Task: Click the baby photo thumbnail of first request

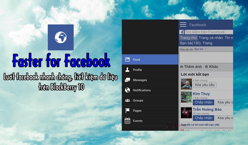Action: click(186, 84)
